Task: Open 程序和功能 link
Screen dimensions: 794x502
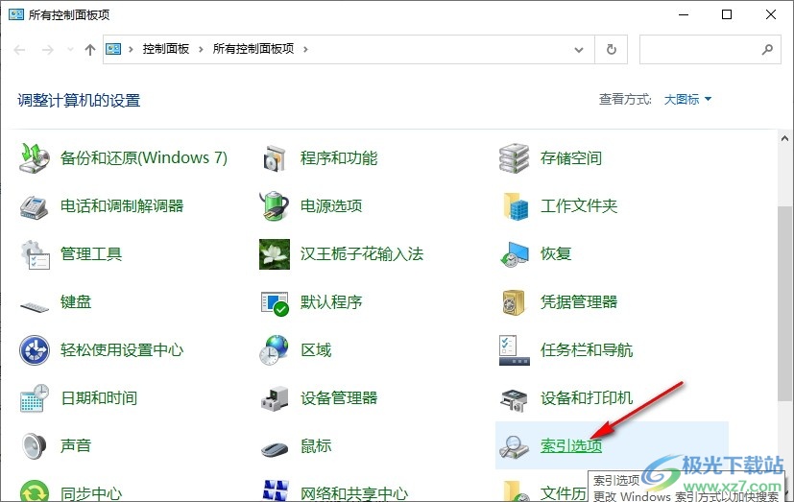Action: 339,158
